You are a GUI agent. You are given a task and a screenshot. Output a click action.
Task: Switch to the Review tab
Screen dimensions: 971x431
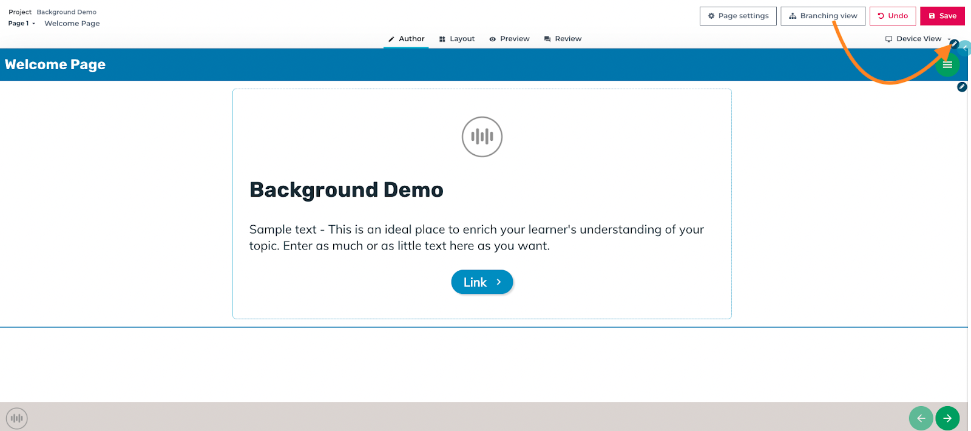[563, 39]
